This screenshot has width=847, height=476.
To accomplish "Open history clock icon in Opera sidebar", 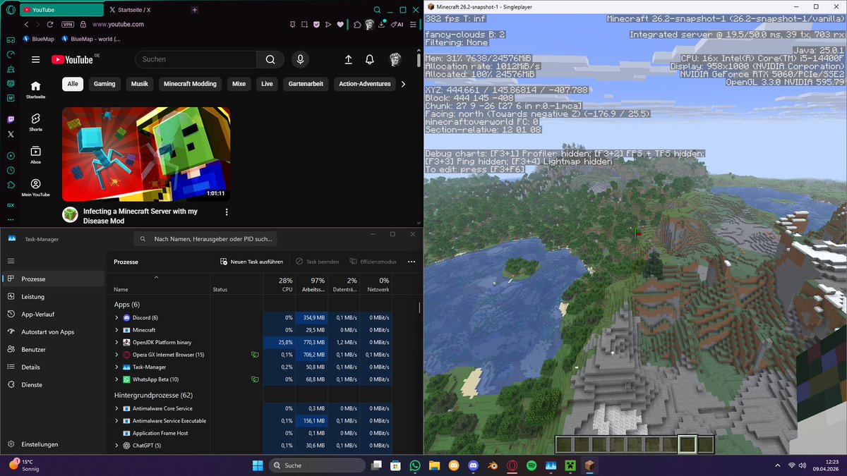I will pyautogui.click(x=11, y=170).
